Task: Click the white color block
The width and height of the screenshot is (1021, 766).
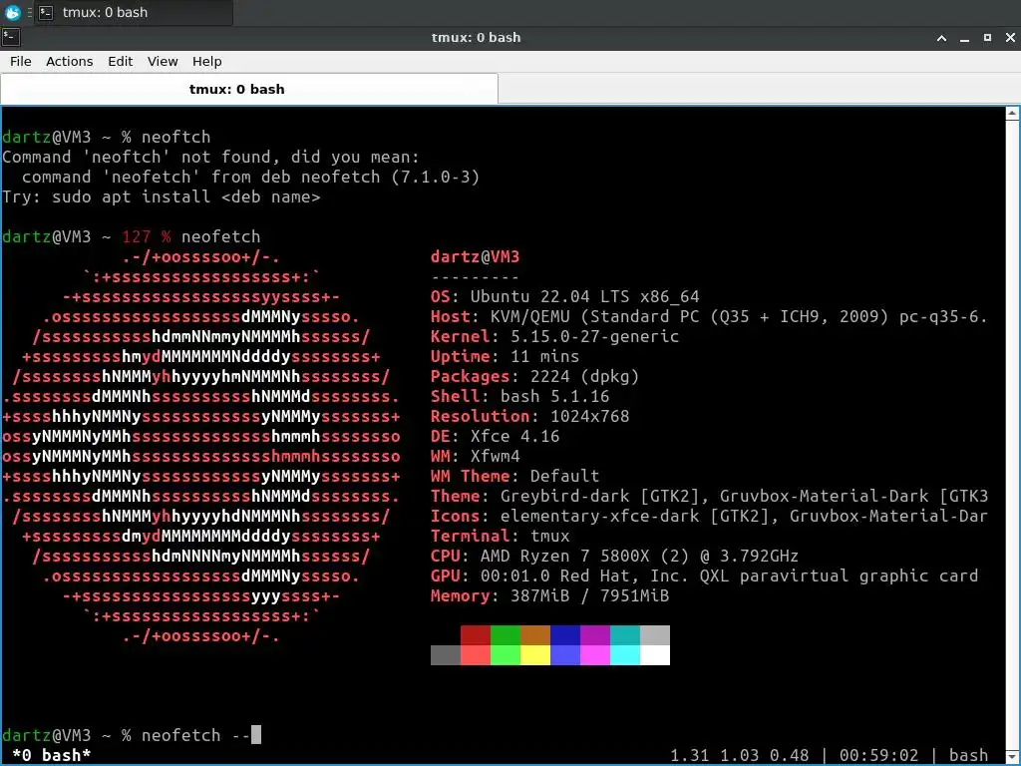Action: coord(655,655)
